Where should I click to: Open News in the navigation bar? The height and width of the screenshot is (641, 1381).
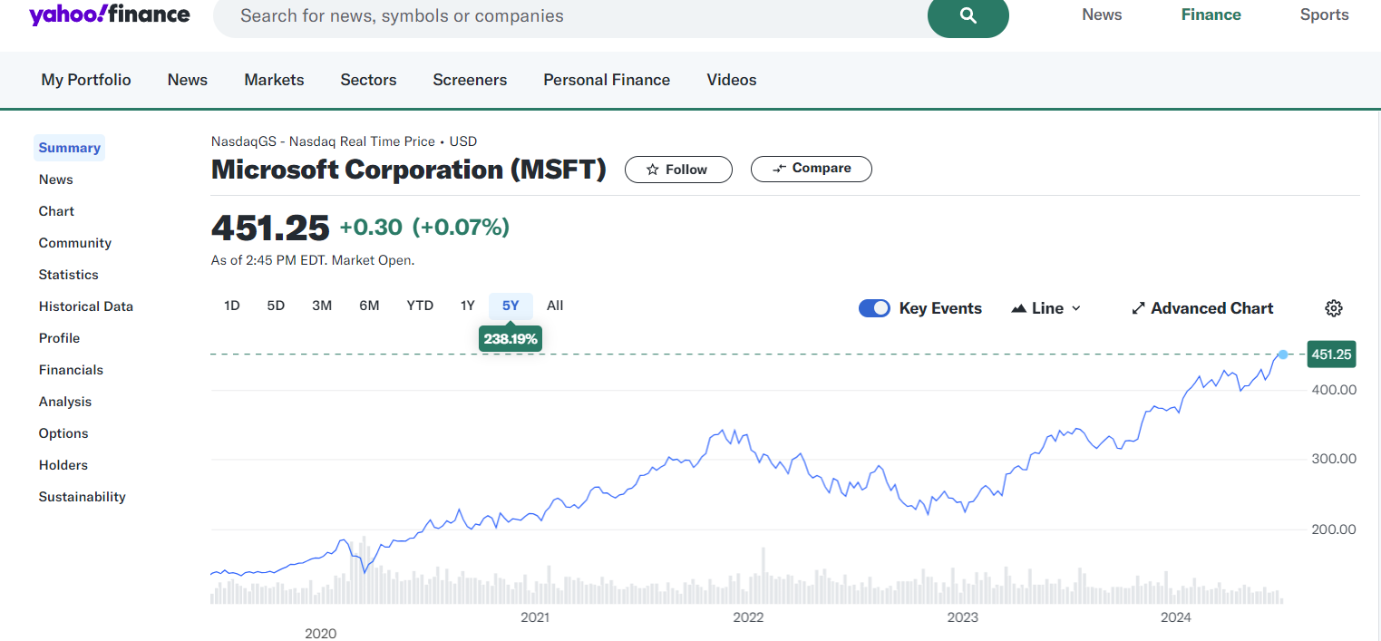tap(188, 80)
